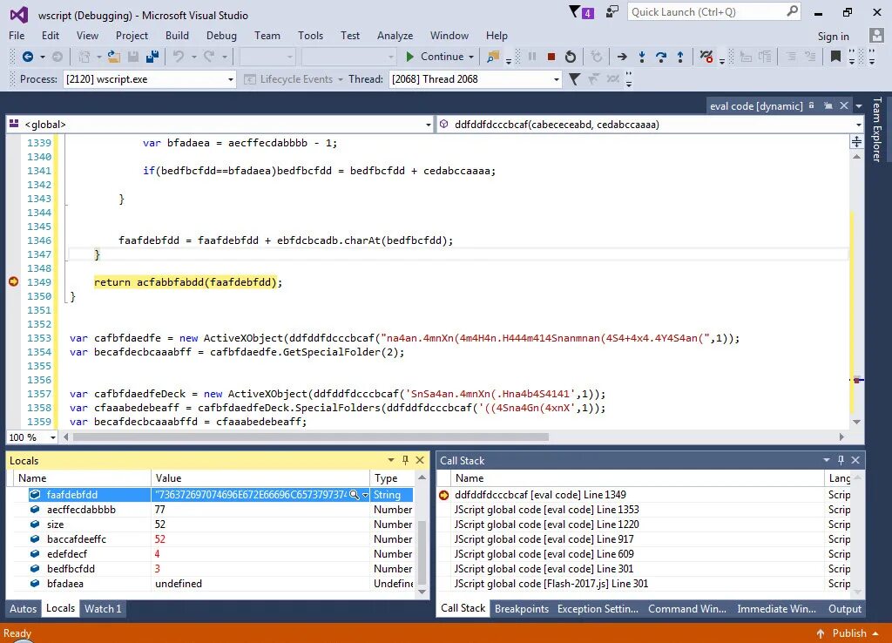Close the eval code dynamic tab
The image size is (892, 643).
pos(844,105)
